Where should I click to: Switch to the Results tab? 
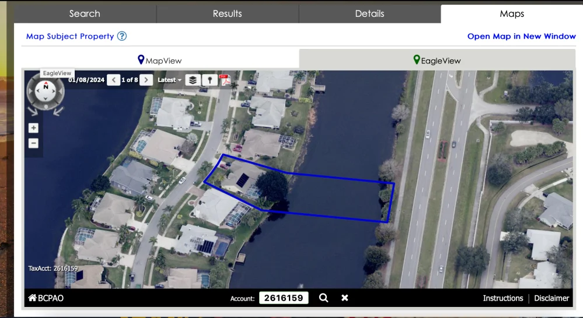[x=227, y=14]
